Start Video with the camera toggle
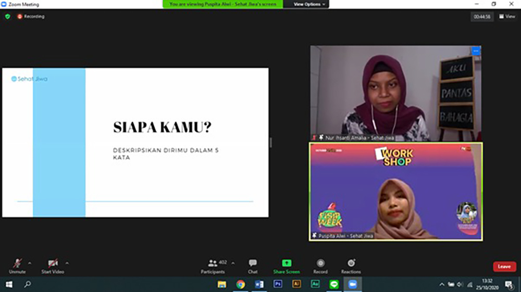 [52, 263]
